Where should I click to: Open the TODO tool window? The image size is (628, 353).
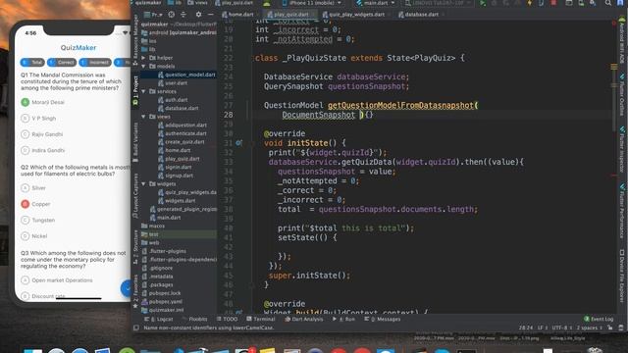point(227,319)
